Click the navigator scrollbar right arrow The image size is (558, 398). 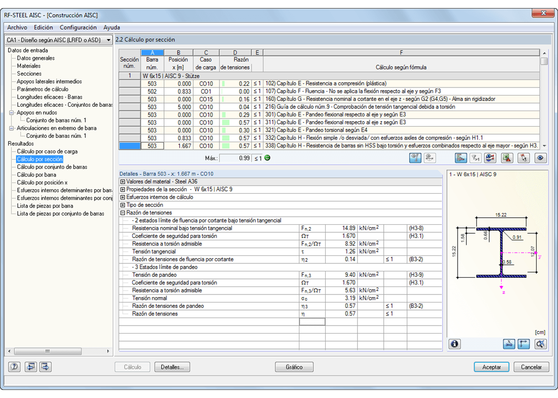[x=108, y=351]
